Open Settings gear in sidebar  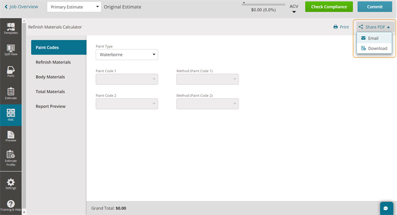coord(11,184)
